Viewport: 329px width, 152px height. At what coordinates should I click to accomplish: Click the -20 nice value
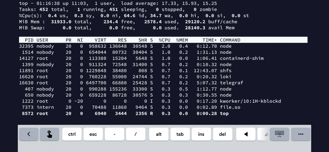[79, 101]
